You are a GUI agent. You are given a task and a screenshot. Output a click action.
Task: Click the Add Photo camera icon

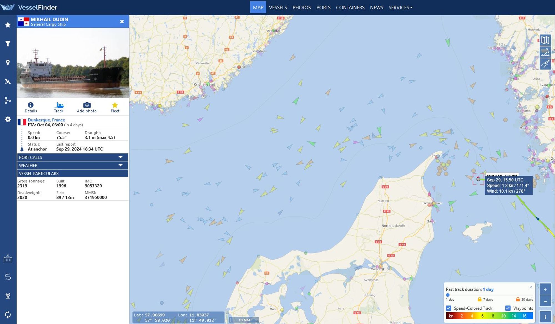(87, 104)
